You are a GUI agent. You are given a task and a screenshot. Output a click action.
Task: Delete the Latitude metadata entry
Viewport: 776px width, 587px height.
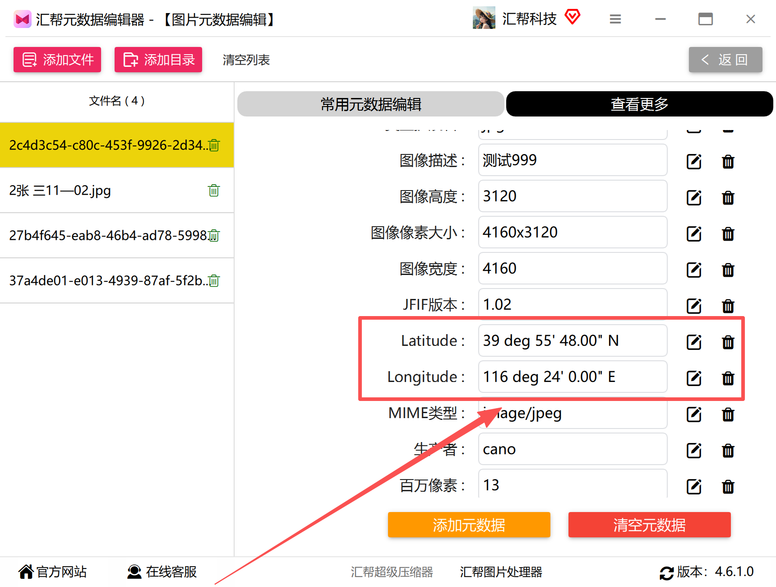[x=728, y=342]
